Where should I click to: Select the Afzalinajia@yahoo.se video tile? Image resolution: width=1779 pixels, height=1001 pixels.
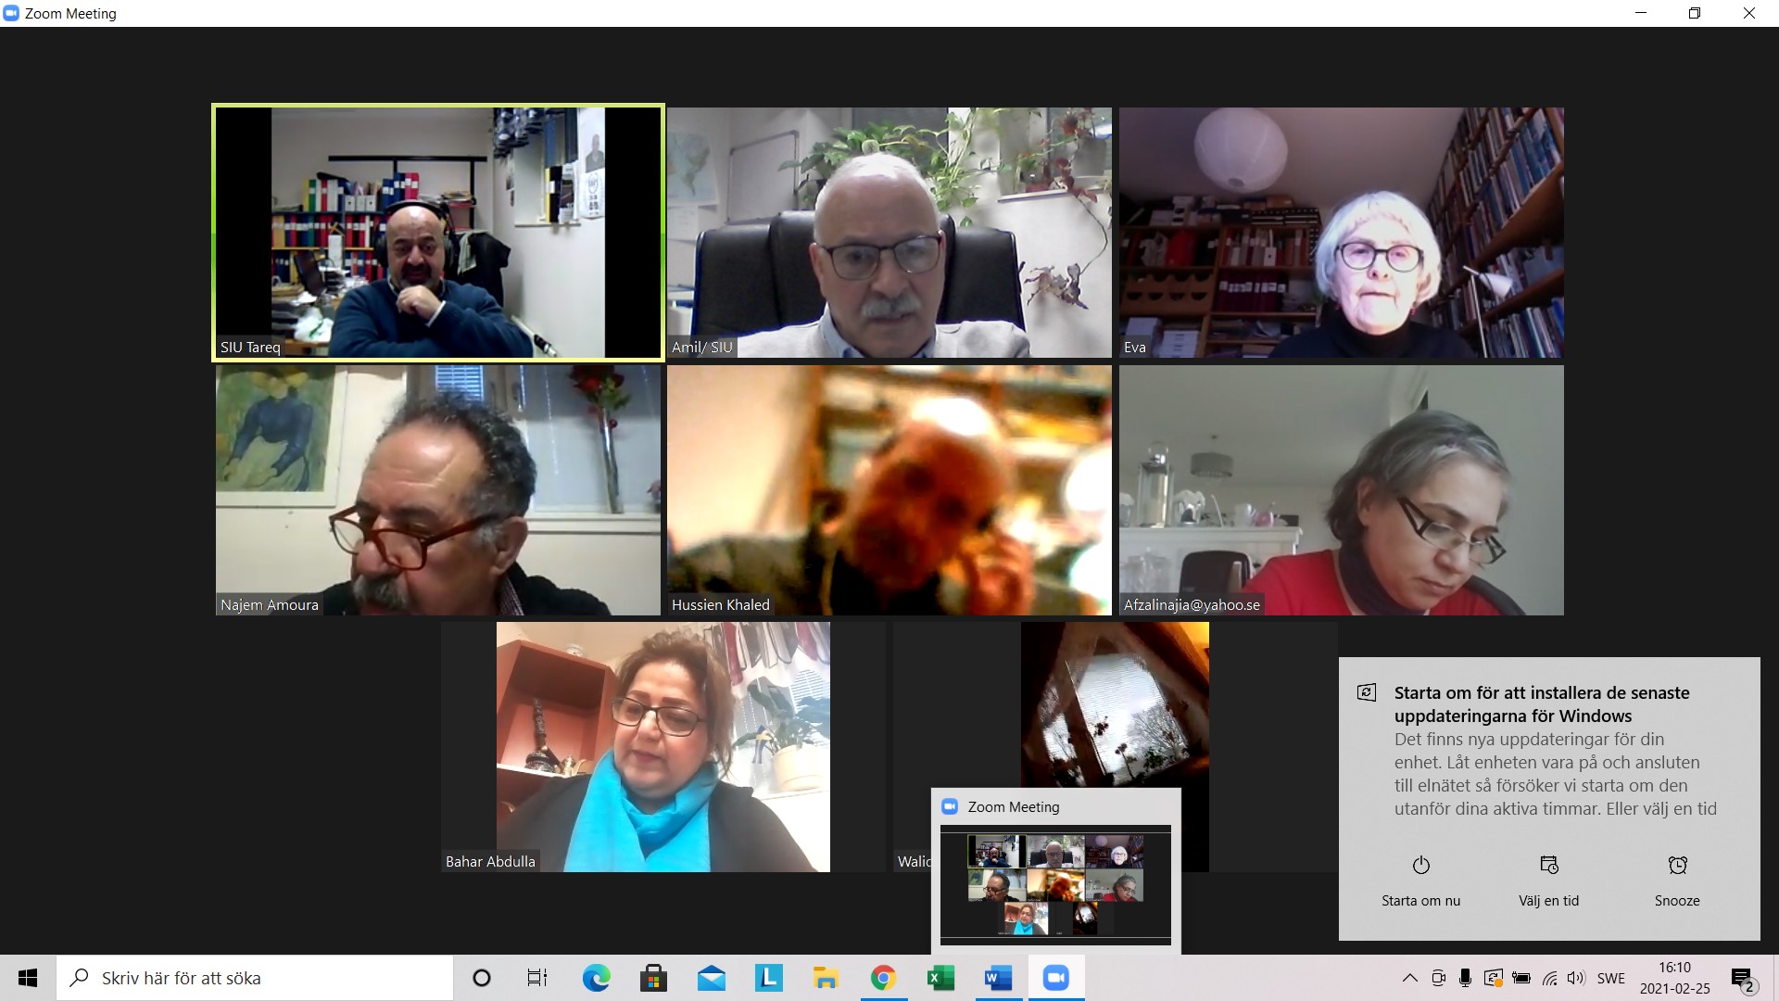pyautogui.click(x=1342, y=489)
